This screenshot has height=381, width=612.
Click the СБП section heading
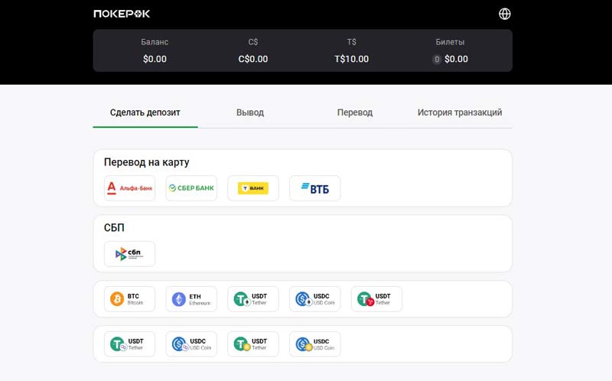coord(114,227)
